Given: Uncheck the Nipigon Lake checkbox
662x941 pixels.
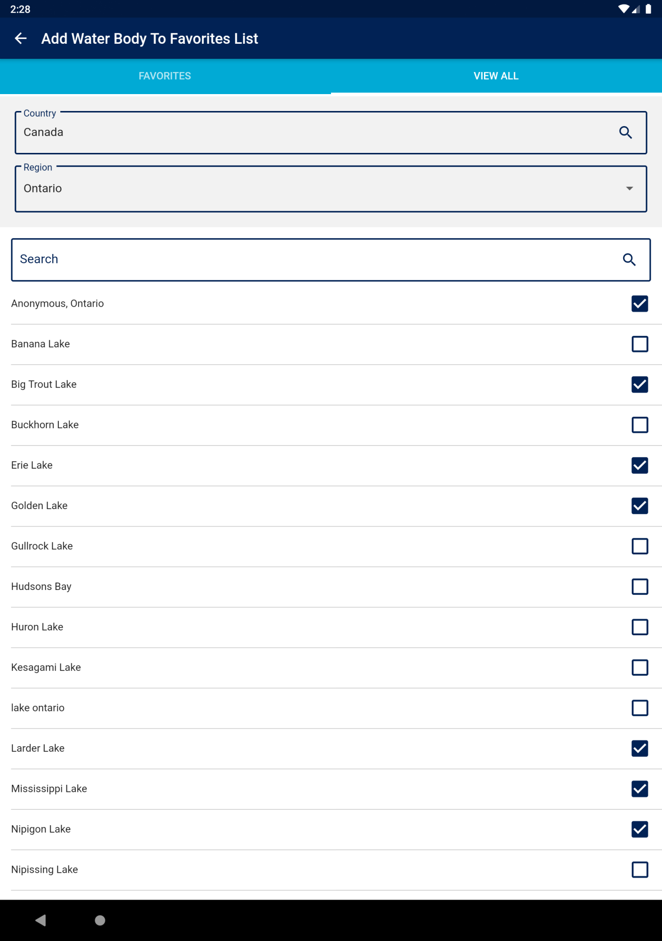Looking at the screenshot, I should pos(639,829).
